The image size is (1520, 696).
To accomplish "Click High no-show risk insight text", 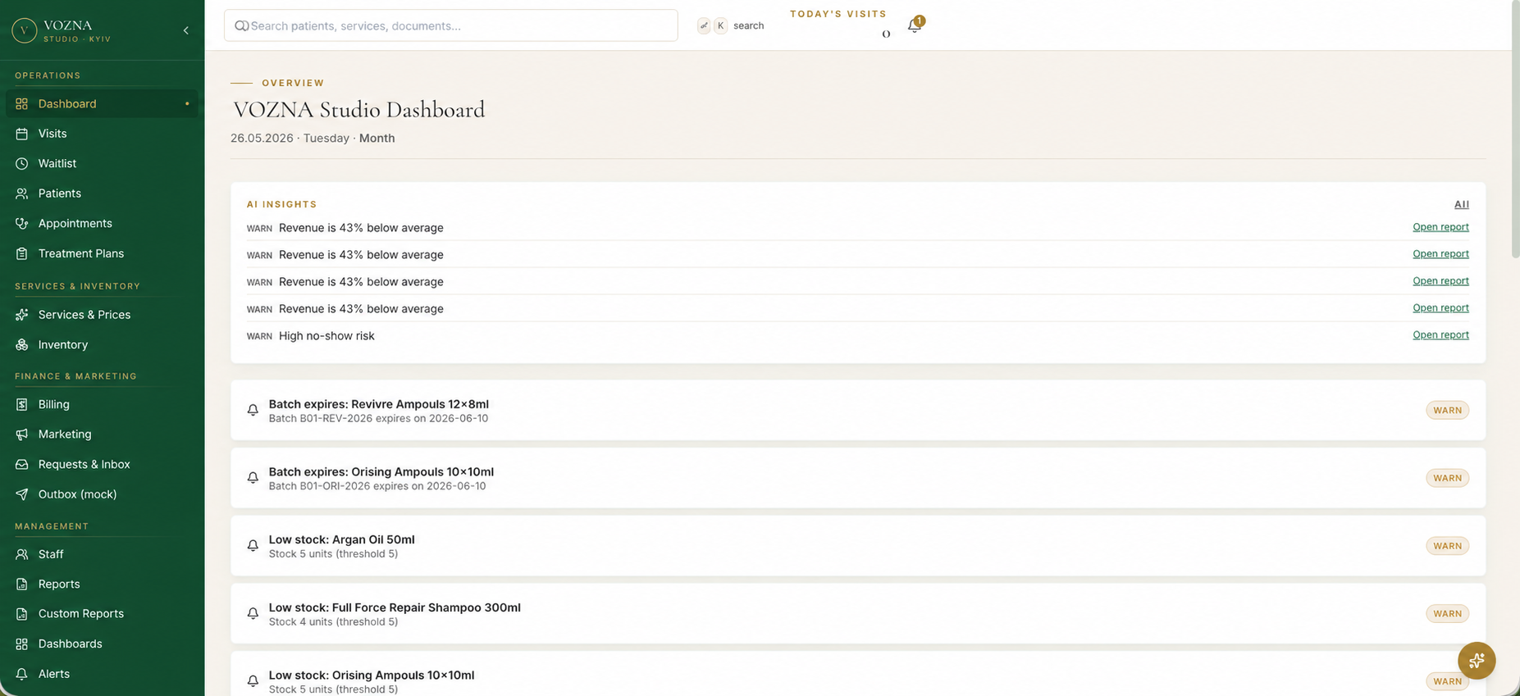I will pos(326,336).
